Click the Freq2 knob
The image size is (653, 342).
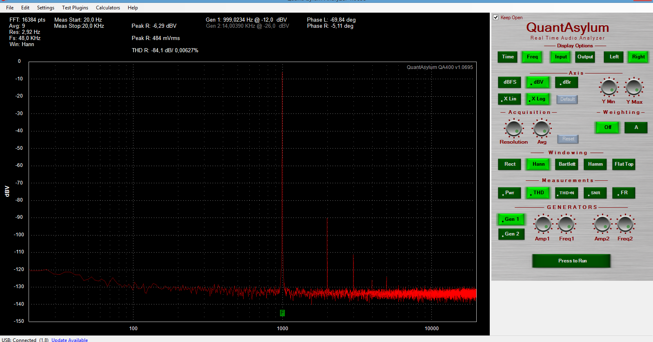625,224
